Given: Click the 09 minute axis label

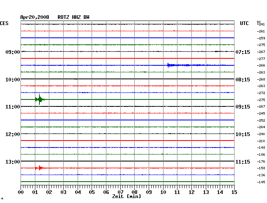Looking at the screenshot, I should coord(149,192).
